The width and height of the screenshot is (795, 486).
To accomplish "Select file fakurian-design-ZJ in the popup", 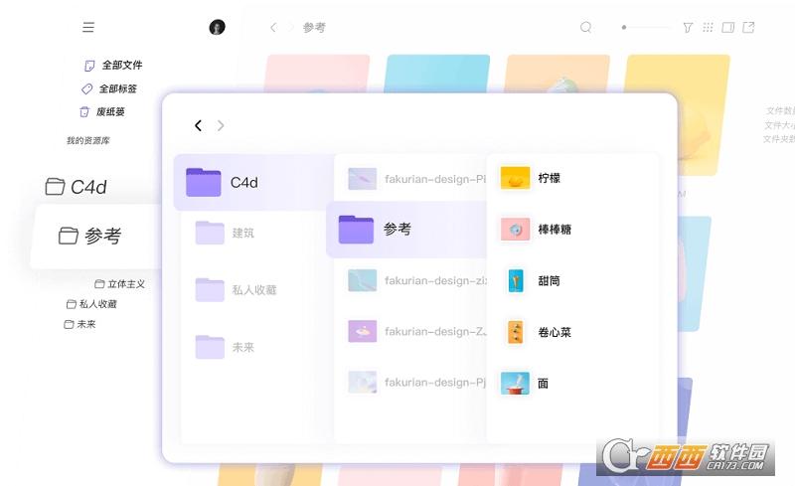I will pyautogui.click(x=416, y=331).
